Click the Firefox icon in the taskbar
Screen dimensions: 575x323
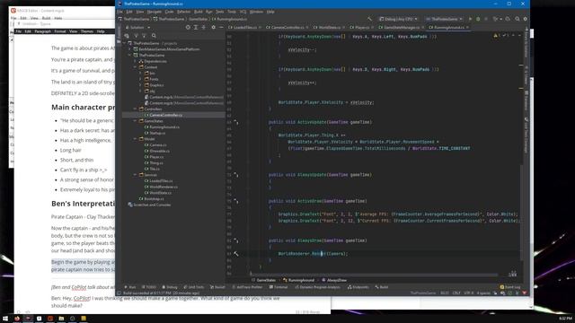coord(17,319)
